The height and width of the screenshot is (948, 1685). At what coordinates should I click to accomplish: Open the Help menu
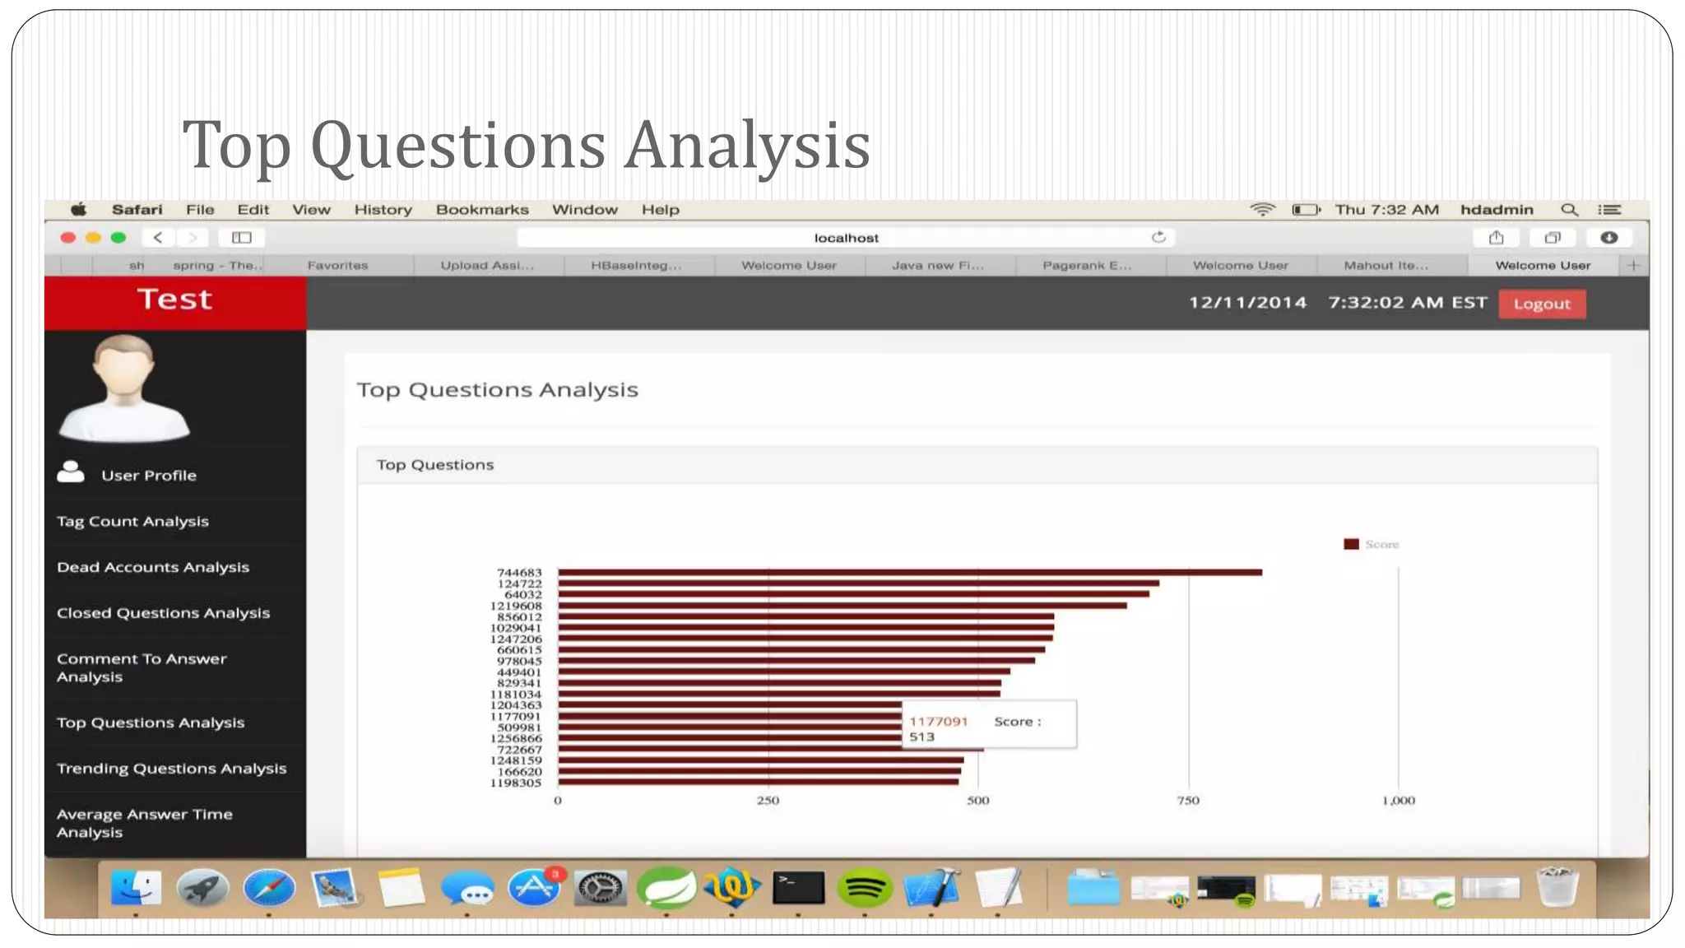(x=660, y=210)
